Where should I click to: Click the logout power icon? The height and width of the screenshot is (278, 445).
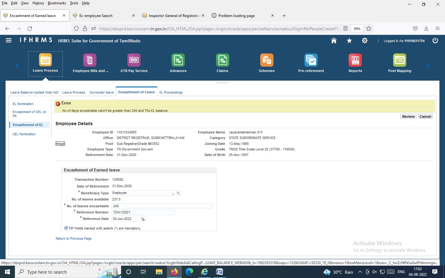(435, 41)
